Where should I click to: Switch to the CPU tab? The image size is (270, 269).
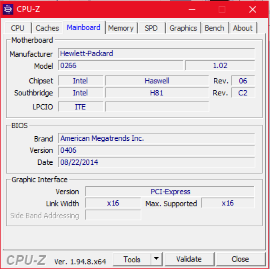(17, 28)
